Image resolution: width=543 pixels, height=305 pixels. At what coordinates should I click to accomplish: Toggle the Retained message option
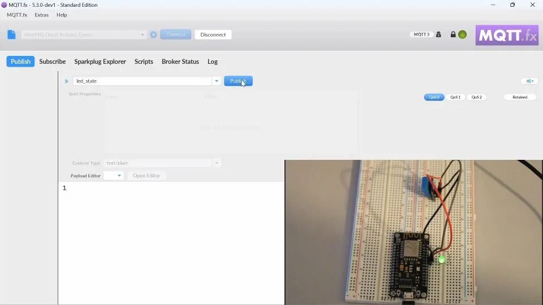point(520,97)
